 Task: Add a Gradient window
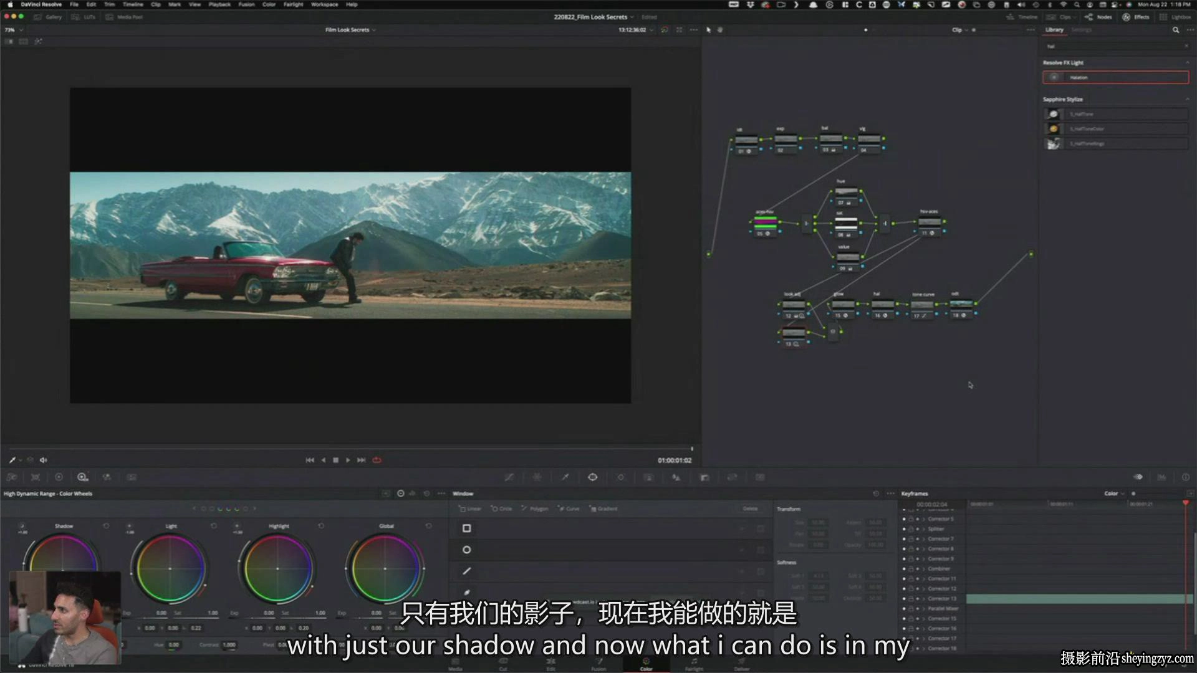tap(603, 509)
